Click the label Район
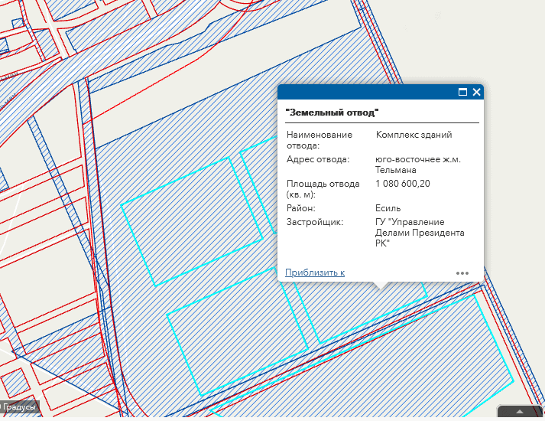 pyautogui.click(x=301, y=208)
